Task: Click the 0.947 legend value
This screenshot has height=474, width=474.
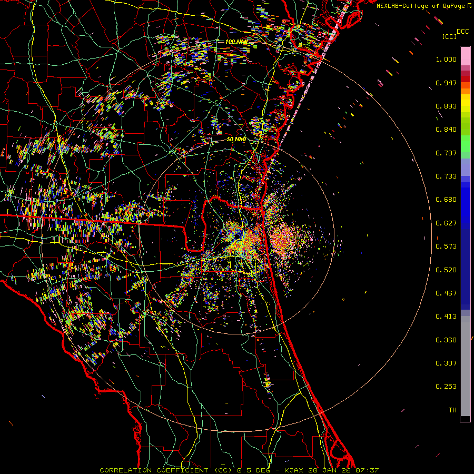Action: click(446, 83)
